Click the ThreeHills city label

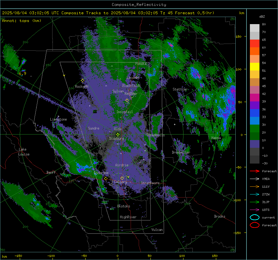(x=155, y=135)
